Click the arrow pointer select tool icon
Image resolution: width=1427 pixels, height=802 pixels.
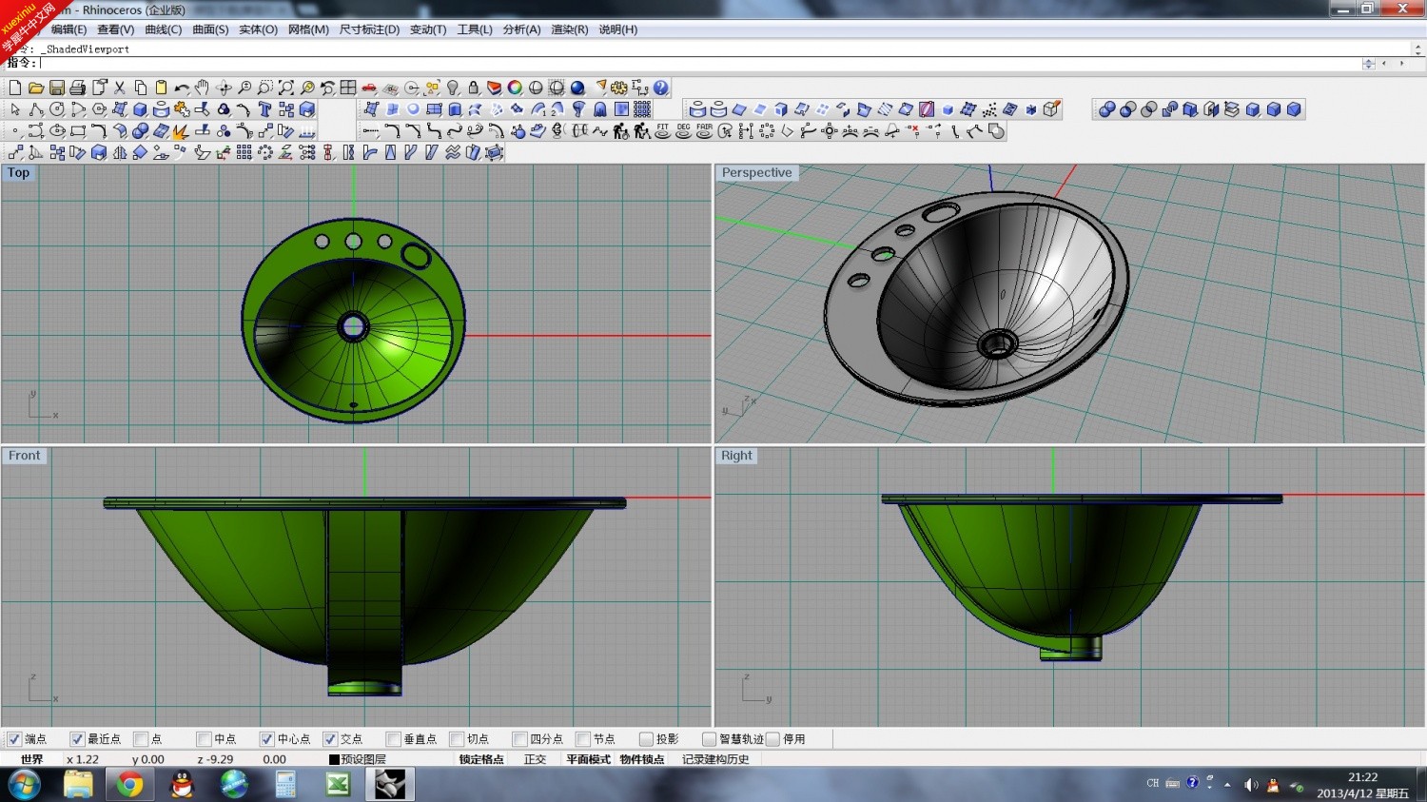(x=15, y=109)
